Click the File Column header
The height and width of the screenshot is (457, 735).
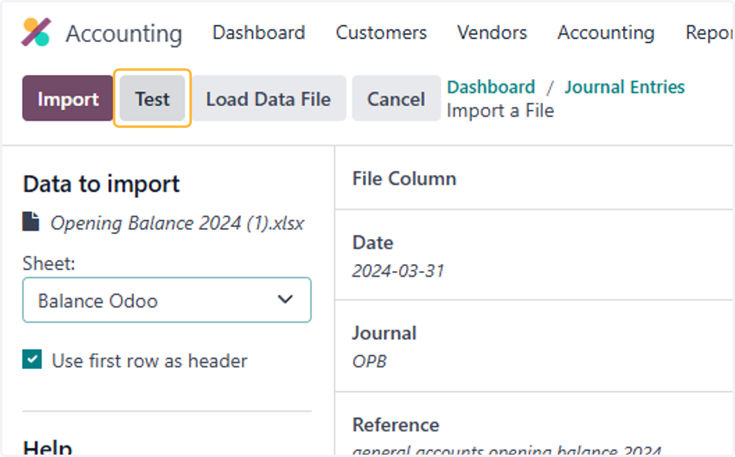point(404,178)
